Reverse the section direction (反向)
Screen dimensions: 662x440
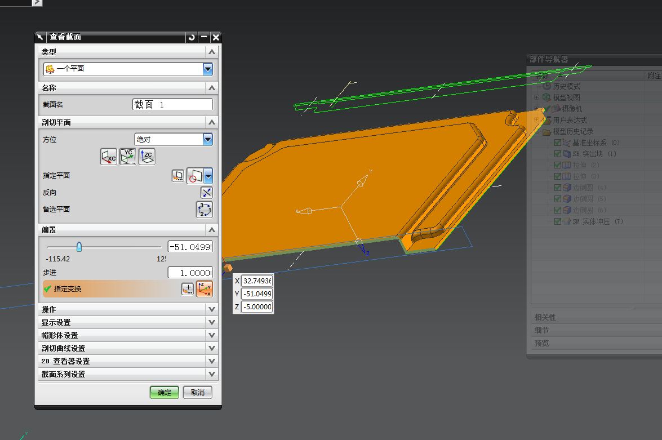pyautogui.click(x=206, y=193)
